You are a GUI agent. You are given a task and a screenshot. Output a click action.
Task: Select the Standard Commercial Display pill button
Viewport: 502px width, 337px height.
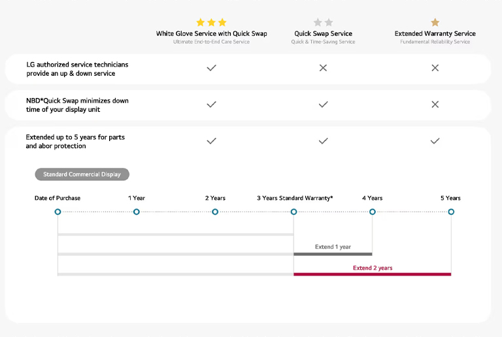click(x=82, y=174)
